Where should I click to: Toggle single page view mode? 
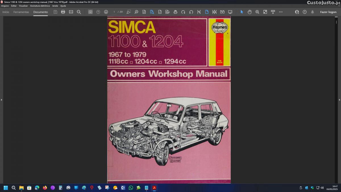207,12
